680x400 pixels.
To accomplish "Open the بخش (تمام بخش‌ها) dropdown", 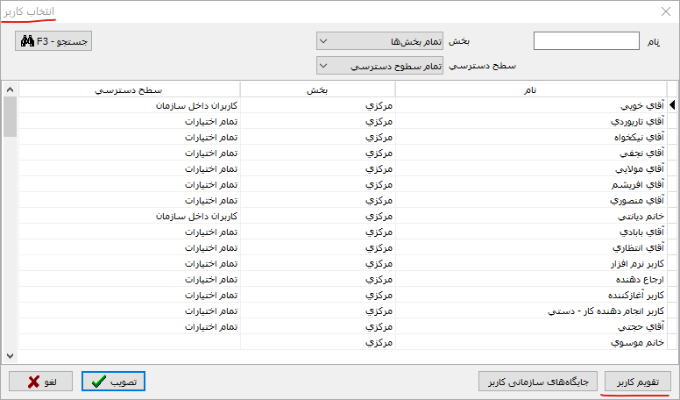I will [x=379, y=41].
